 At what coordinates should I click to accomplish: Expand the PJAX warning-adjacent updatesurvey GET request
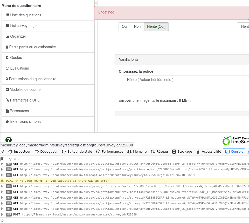point(2,175)
